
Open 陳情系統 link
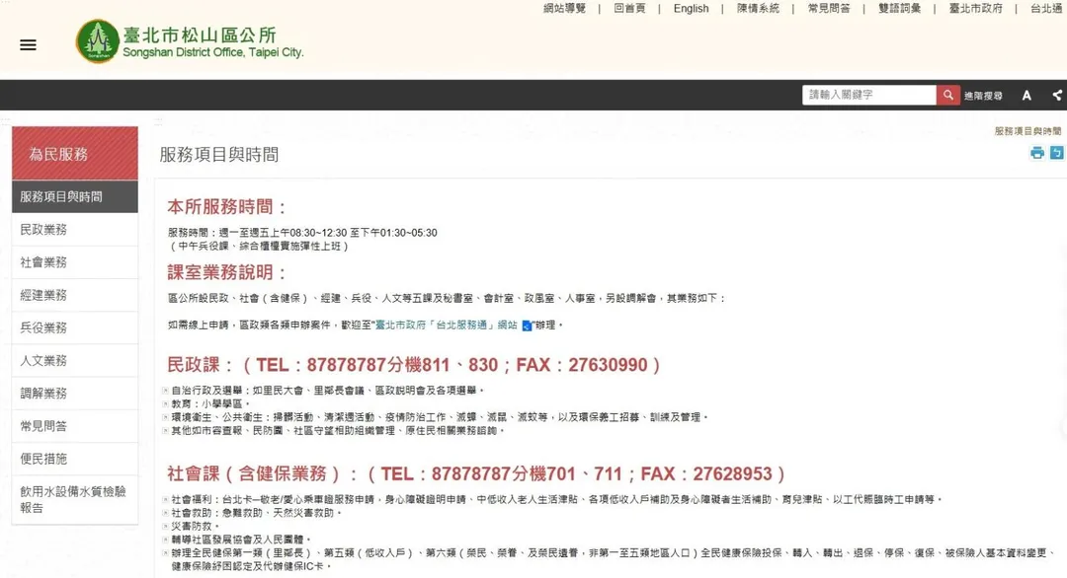(758, 8)
